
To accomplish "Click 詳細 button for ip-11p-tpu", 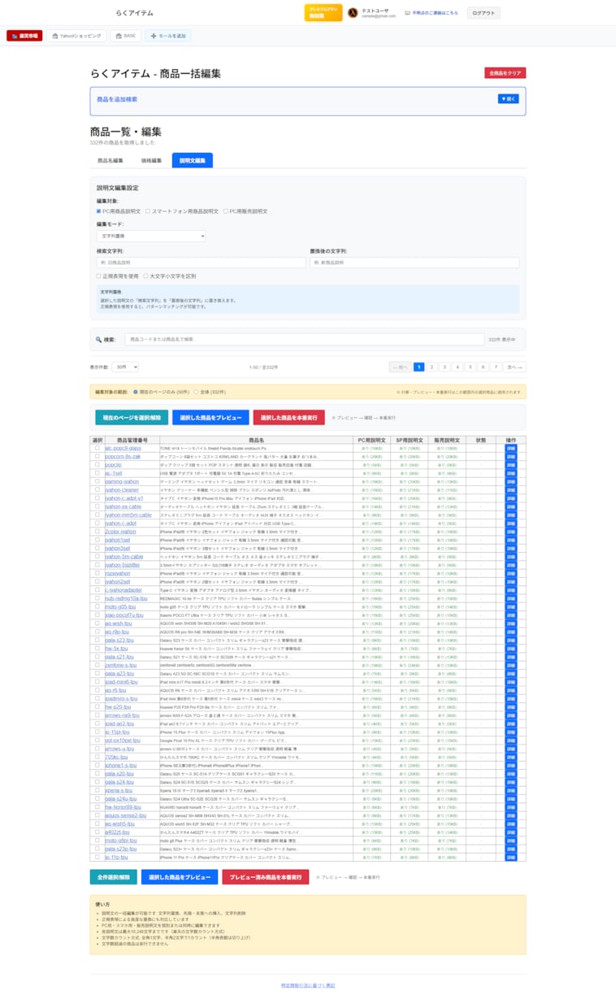I will point(511,857).
